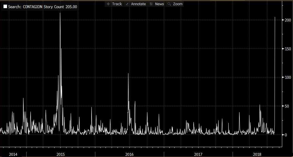This screenshot has width=293, height=157.
Task: Show News via its text label
Action: 159,4
